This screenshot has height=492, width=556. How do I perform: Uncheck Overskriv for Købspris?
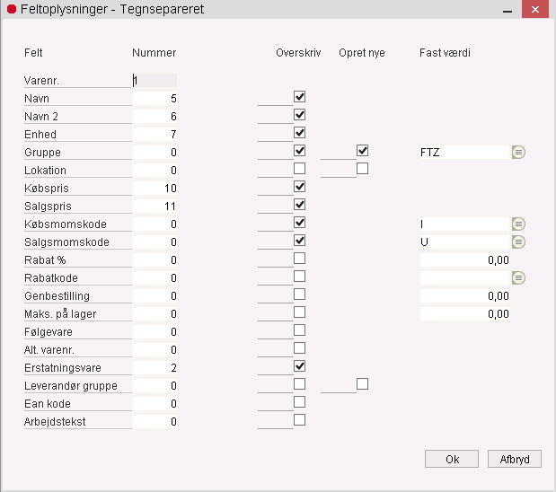pyautogui.click(x=300, y=187)
